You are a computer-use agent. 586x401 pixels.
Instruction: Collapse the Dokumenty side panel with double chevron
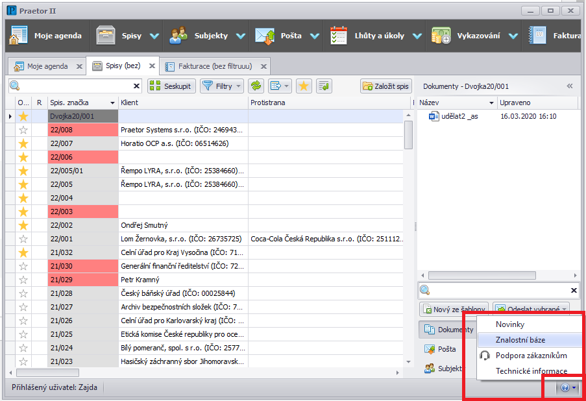coord(570,86)
